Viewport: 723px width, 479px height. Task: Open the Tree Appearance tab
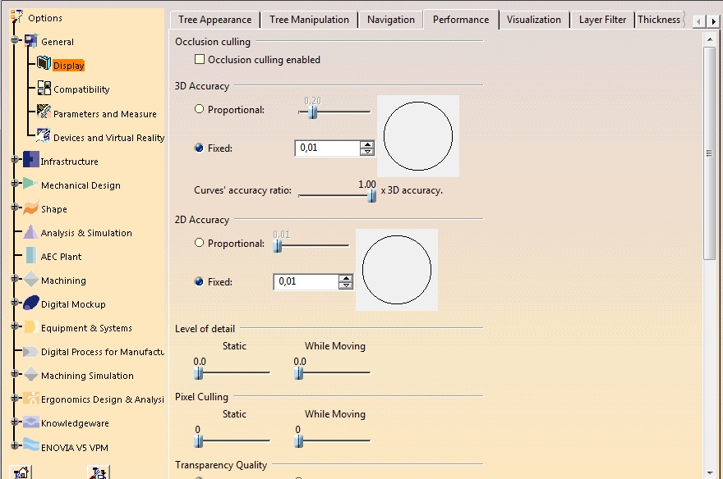click(x=215, y=20)
